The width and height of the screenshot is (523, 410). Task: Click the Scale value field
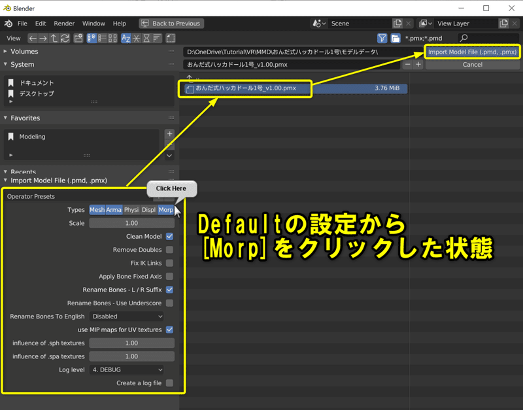pyautogui.click(x=131, y=223)
